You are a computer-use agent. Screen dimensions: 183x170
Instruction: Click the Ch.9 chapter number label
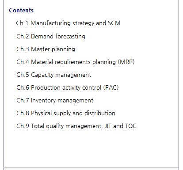(23, 126)
